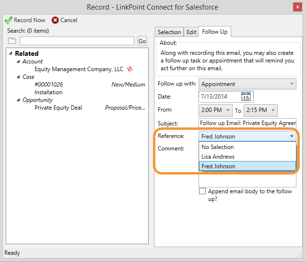Viewport: 306px width, 262px height.
Task: Click the folder icon beside search box
Action: point(12,41)
